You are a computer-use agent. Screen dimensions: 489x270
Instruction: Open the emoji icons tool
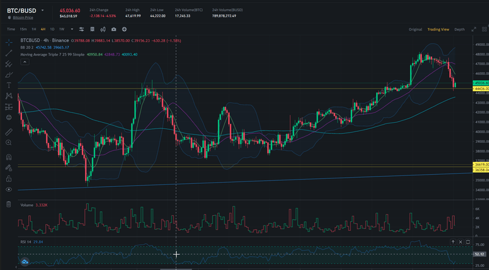(9, 117)
